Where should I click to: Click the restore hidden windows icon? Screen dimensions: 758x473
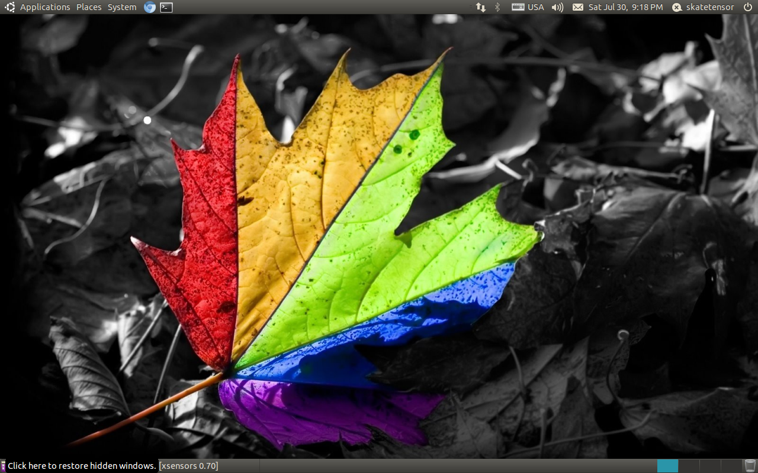(3, 466)
